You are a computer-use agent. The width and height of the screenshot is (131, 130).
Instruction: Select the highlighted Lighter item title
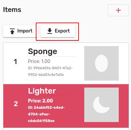(x=42, y=91)
